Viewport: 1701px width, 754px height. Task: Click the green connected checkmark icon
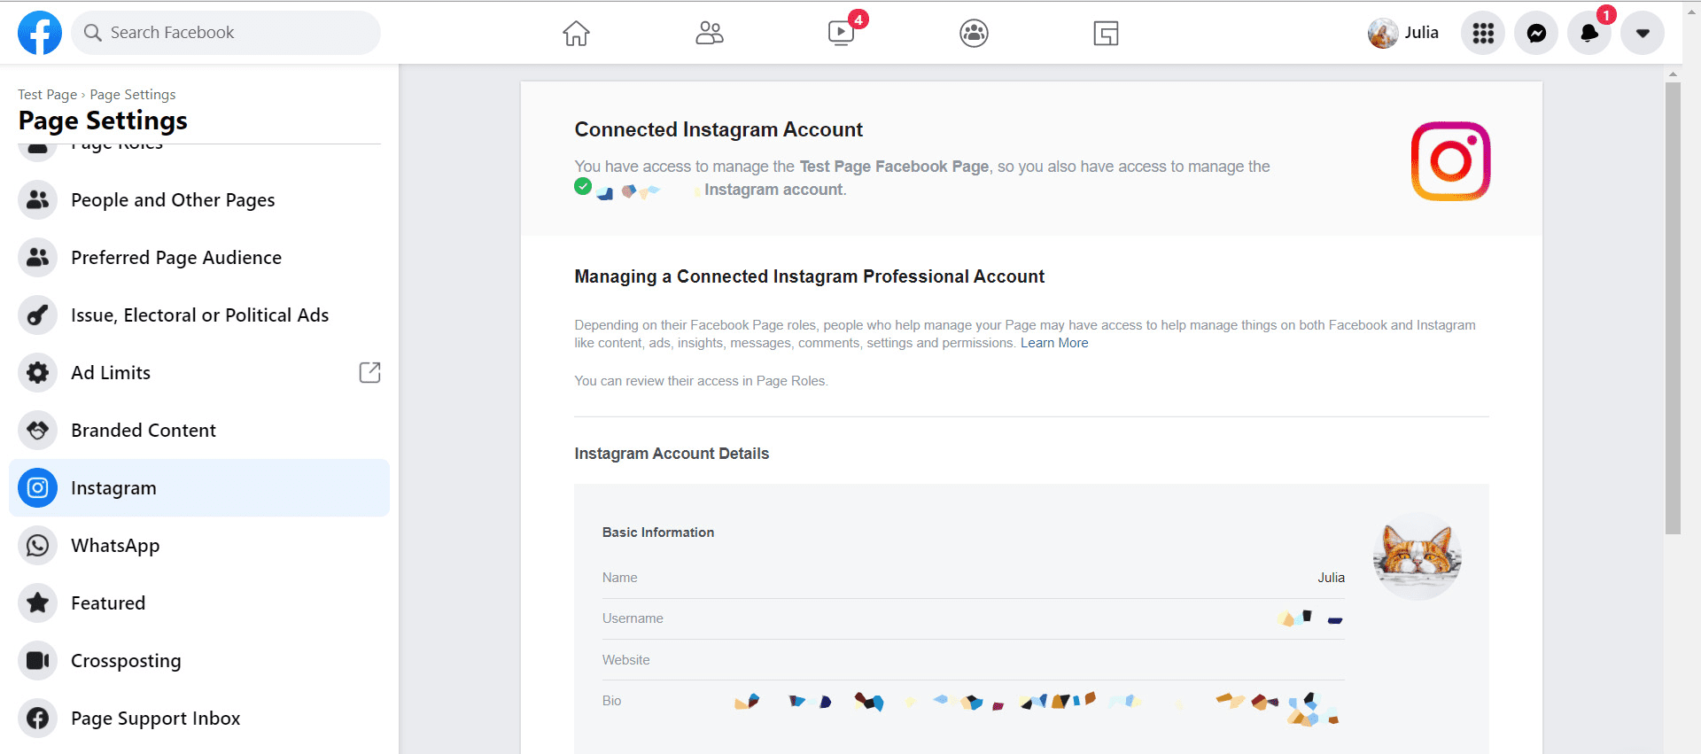click(x=583, y=186)
